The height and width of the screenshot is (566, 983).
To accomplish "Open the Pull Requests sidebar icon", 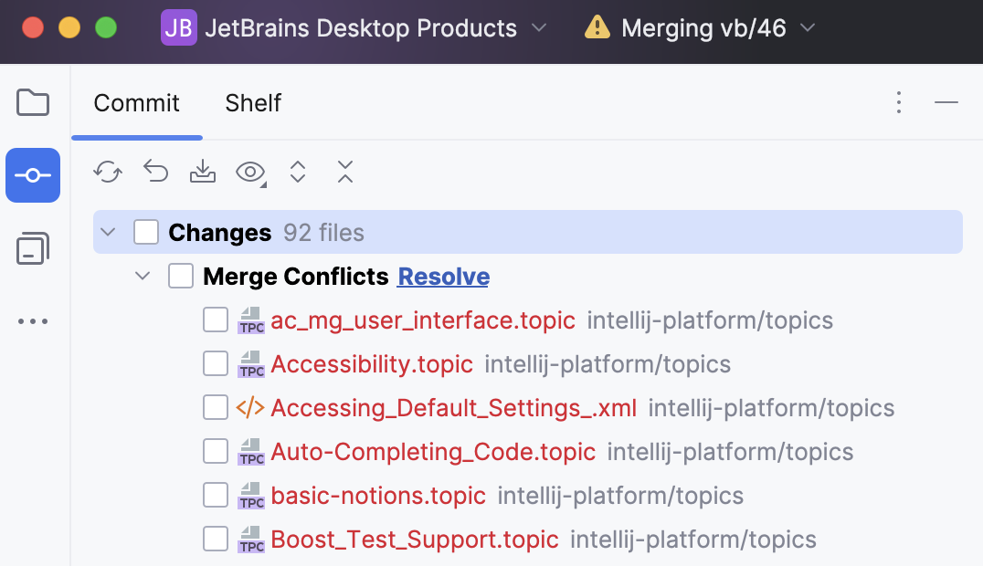I will click(33, 248).
